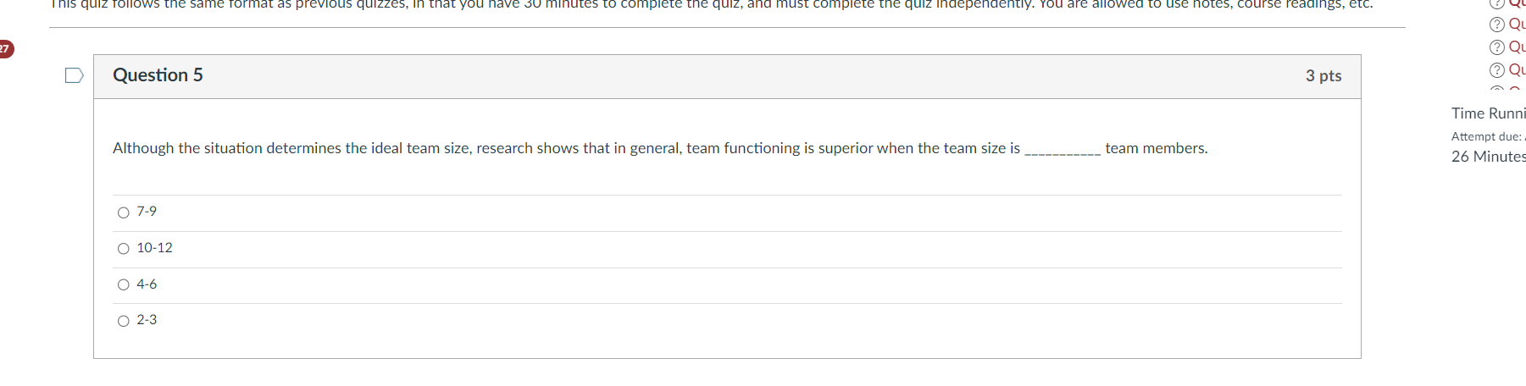Click the question text about ideal team size

[566, 148]
